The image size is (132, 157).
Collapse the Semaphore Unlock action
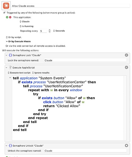[7, 146]
